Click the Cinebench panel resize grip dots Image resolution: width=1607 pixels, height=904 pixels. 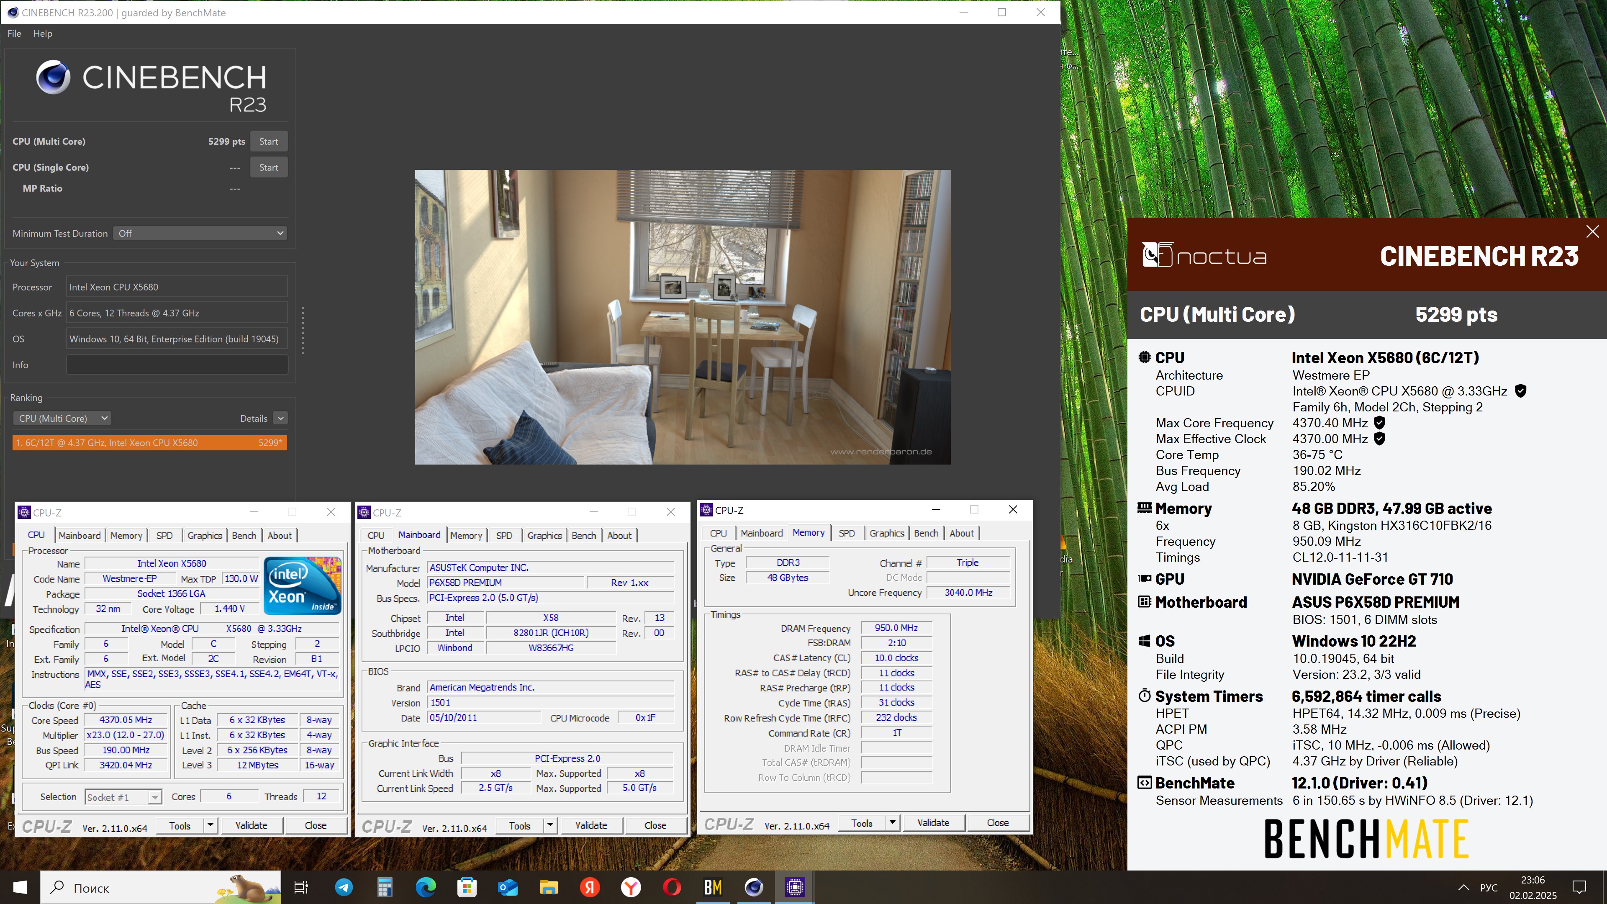point(303,331)
